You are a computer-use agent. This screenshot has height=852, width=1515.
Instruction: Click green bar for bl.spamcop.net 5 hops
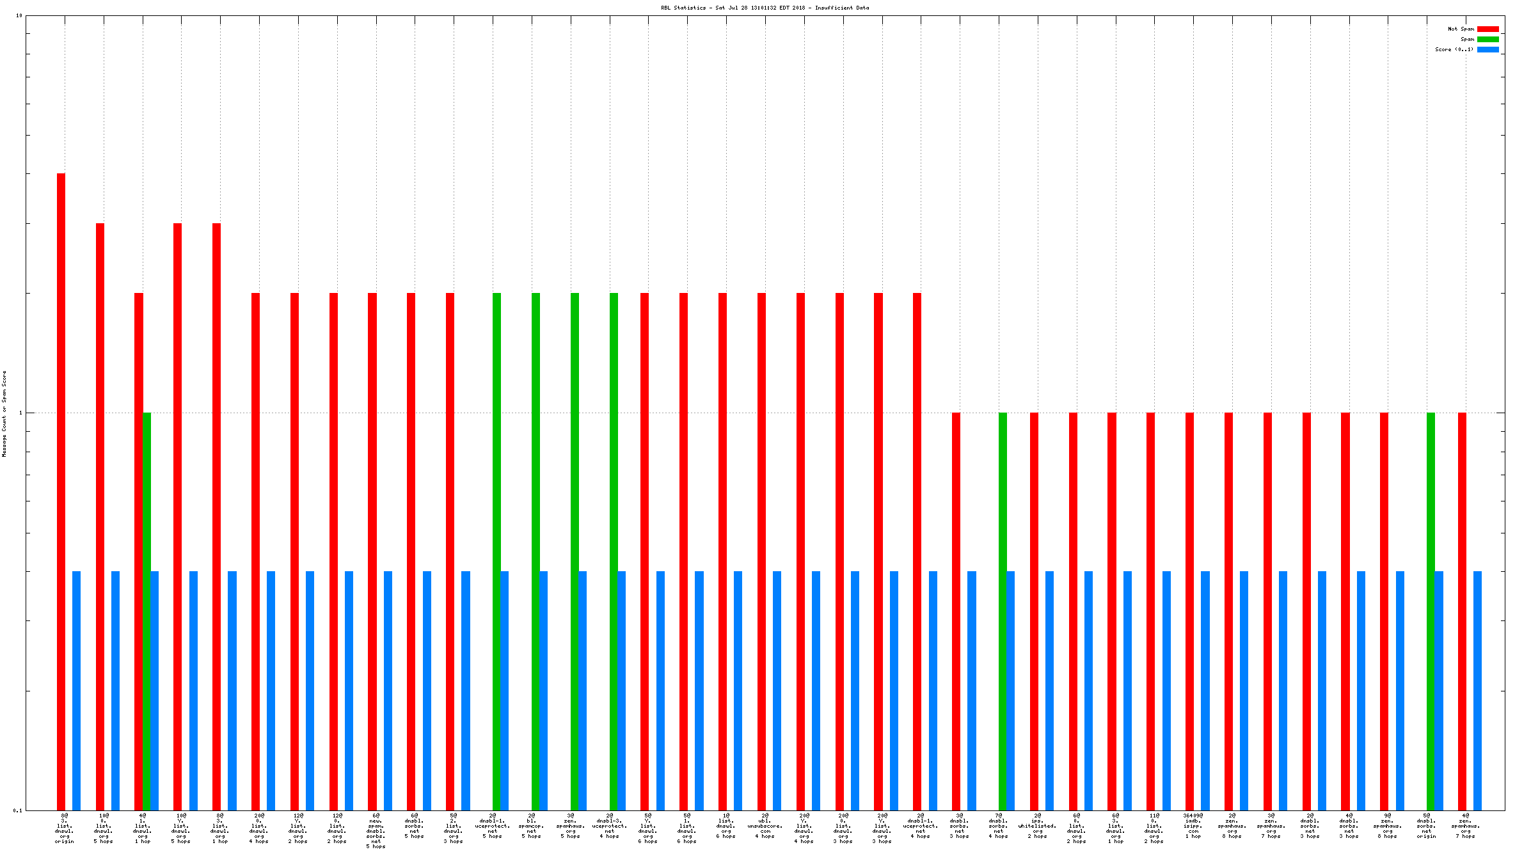pyautogui.click(x=535, y=550)
